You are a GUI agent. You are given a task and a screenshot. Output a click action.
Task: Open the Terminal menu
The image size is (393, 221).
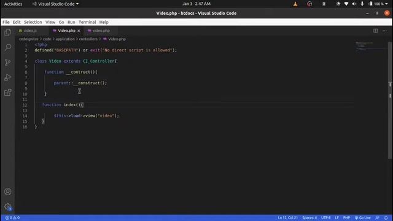point(87,22)
